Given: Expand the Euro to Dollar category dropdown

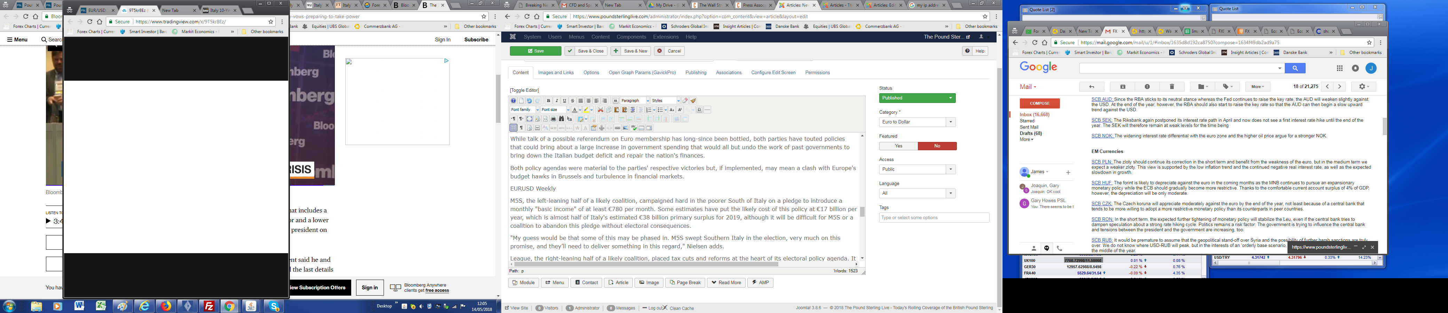Looking at the screenshot, I should click(917, 122).
